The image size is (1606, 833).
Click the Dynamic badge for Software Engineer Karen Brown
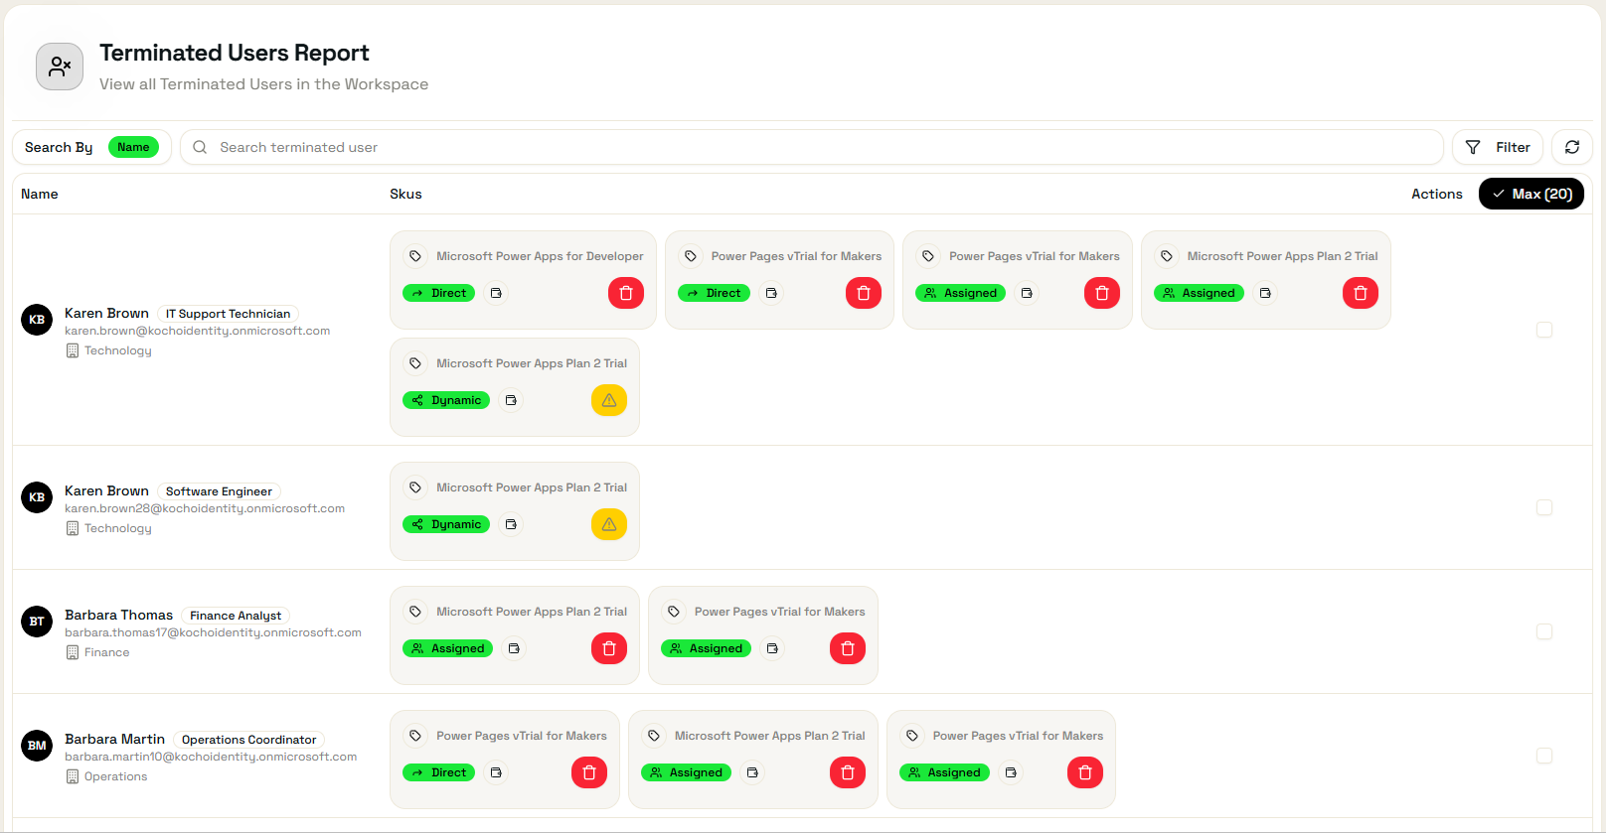pos(446,524)
